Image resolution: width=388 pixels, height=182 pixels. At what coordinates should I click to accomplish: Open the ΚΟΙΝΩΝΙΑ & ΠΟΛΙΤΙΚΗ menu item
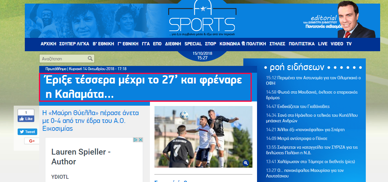(243, 44)
